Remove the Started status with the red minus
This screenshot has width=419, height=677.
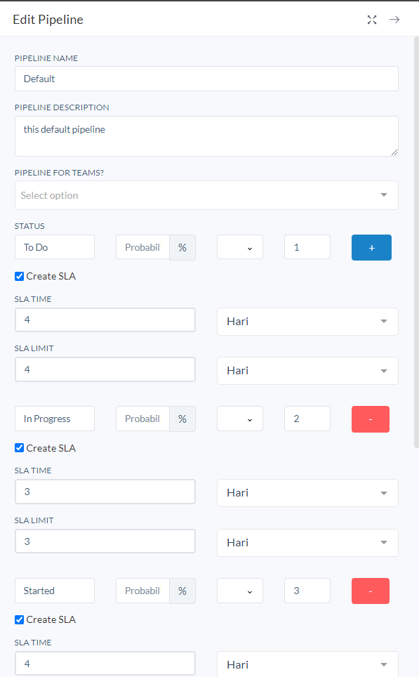pos(371,591)
